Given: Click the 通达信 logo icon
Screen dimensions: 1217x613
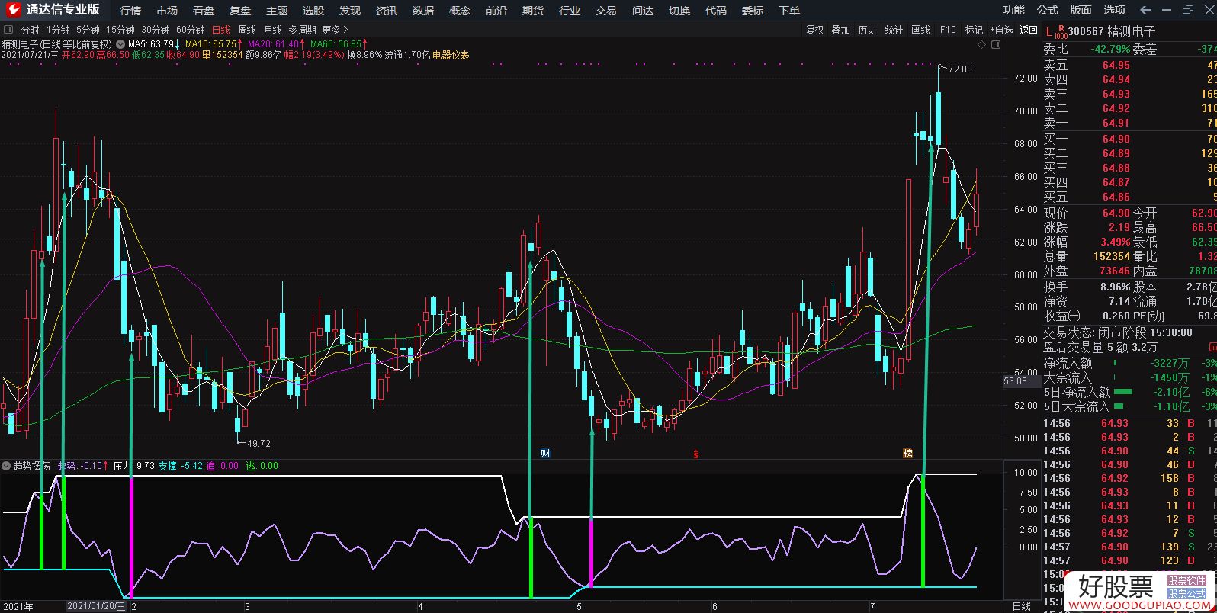Looking at the screenshot, I should [x=12, y=10].
